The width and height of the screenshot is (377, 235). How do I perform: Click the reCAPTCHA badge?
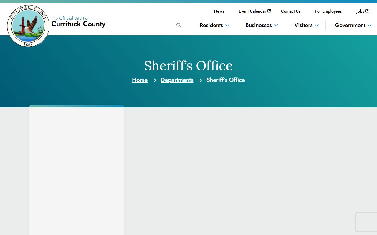[367, 222]
